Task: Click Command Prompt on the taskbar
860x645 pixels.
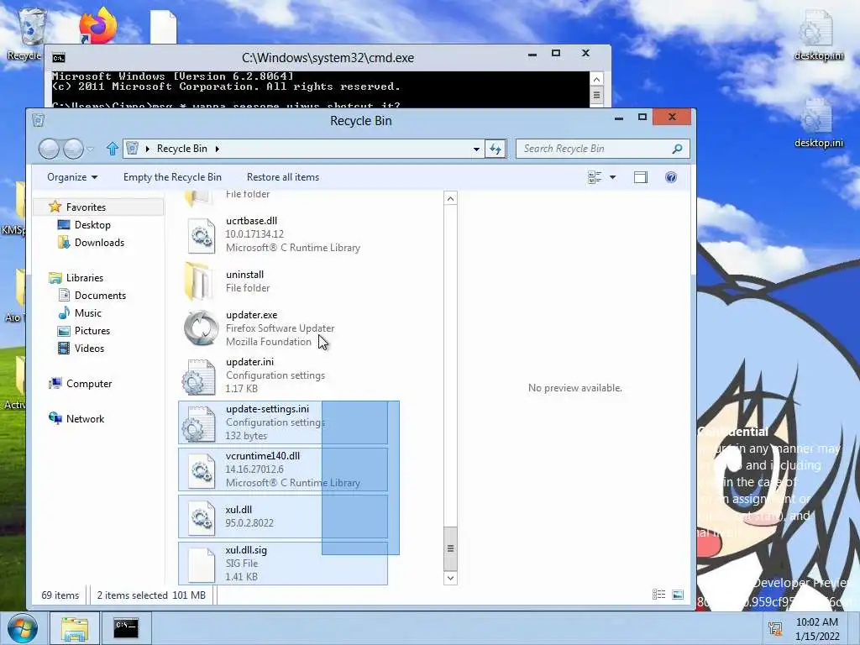Action: 126,628
